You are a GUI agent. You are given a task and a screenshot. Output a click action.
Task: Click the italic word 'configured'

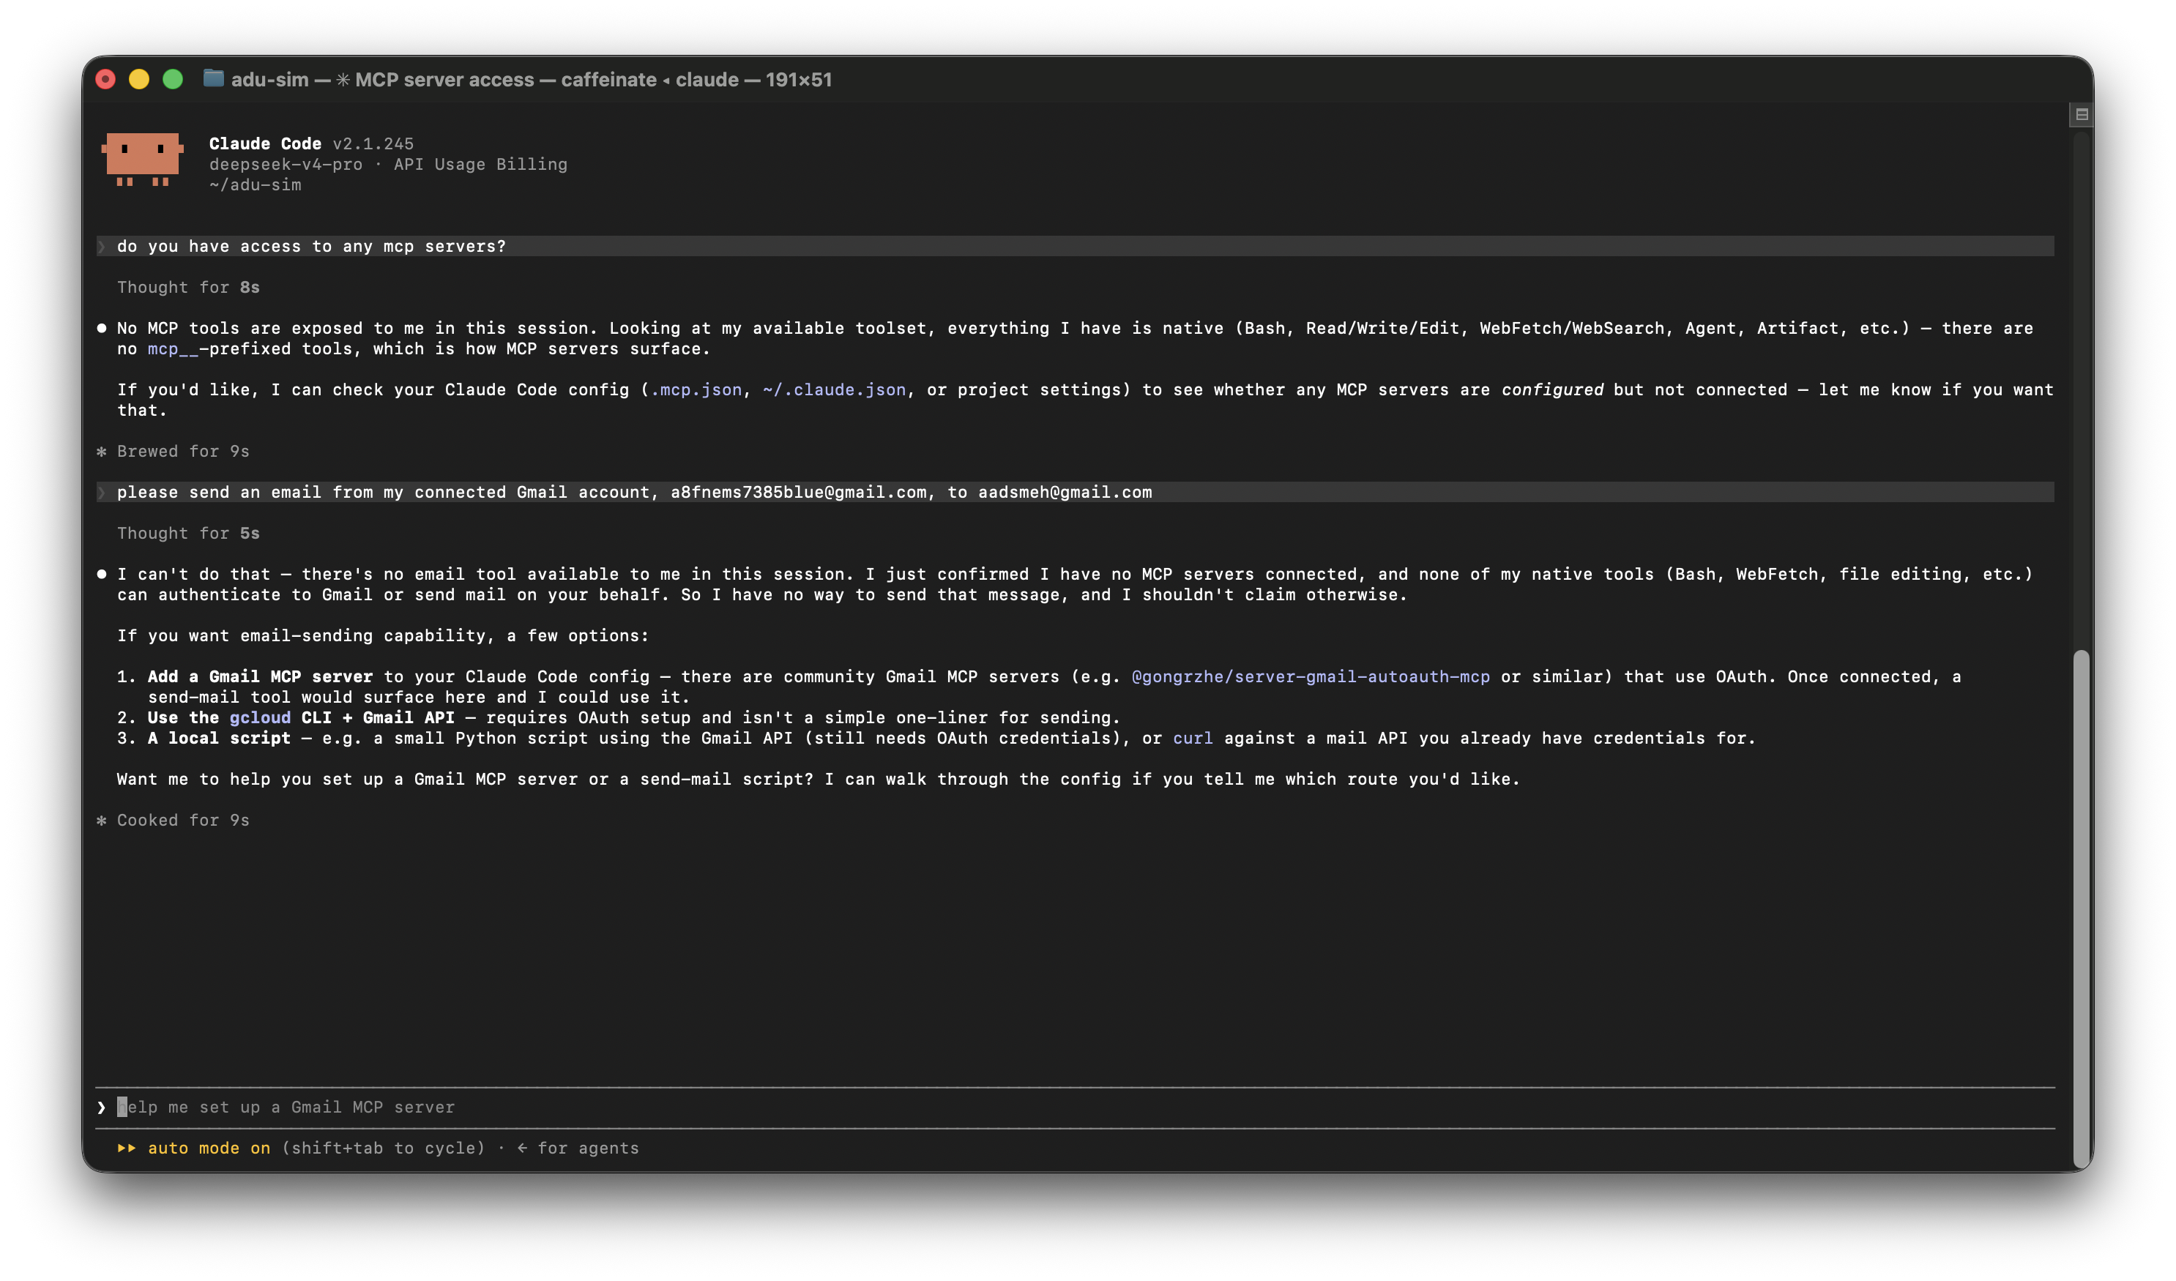pyautogui.click(x=1551, y=390)
